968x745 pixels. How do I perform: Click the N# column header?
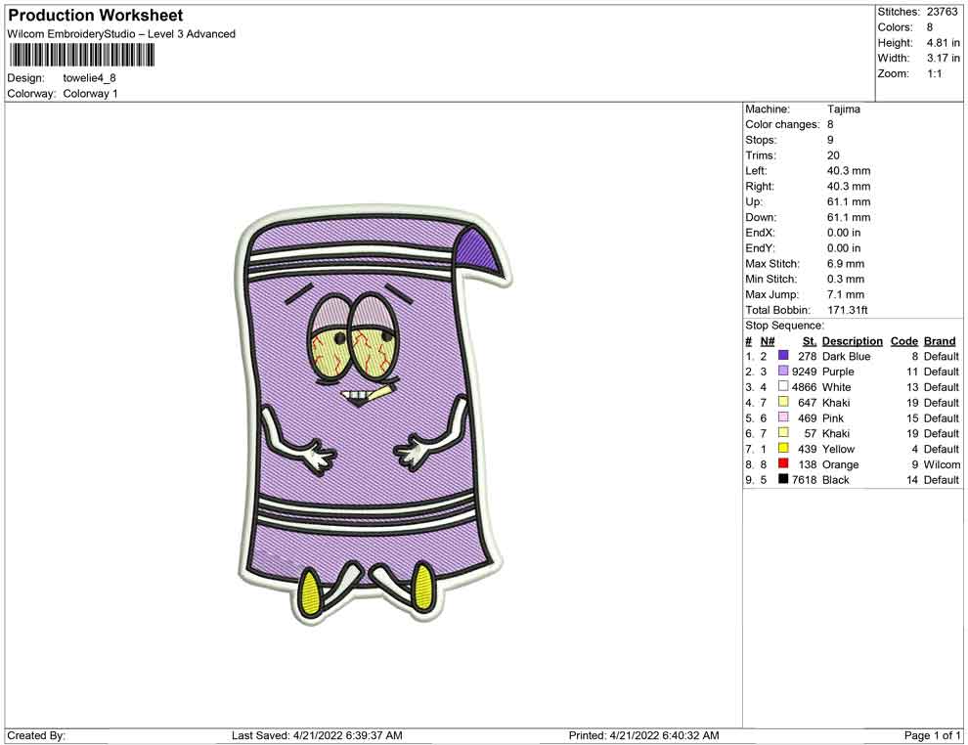pos(768,341)
